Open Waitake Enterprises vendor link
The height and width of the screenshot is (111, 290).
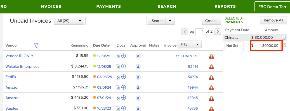[22, 67]
